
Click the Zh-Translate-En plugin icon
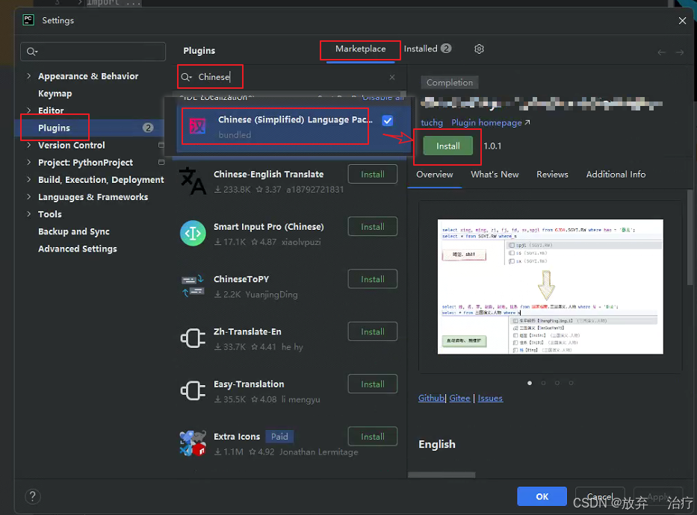193,338
